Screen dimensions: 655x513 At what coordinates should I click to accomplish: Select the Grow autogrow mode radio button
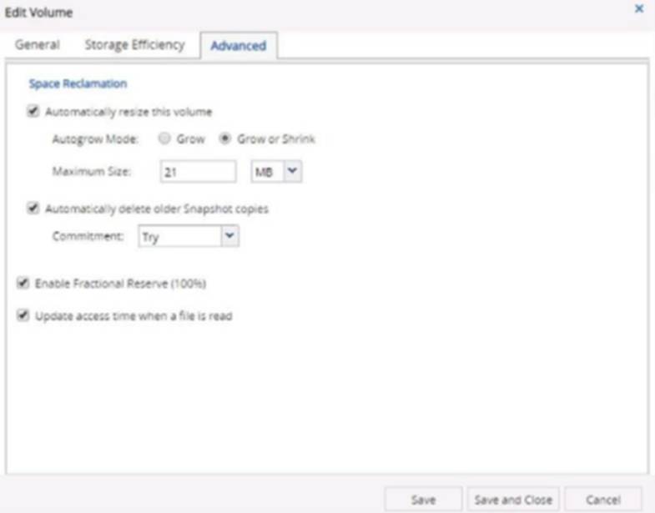tap(164, 138)
